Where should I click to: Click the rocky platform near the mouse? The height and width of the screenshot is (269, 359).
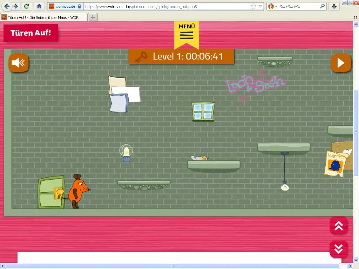[x=144, y=186]
